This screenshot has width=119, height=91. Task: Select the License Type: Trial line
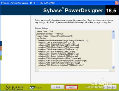[x=44, y=32]
